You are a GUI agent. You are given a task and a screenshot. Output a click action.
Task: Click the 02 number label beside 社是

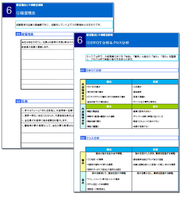pyautogui.click(x=18, y=101)
